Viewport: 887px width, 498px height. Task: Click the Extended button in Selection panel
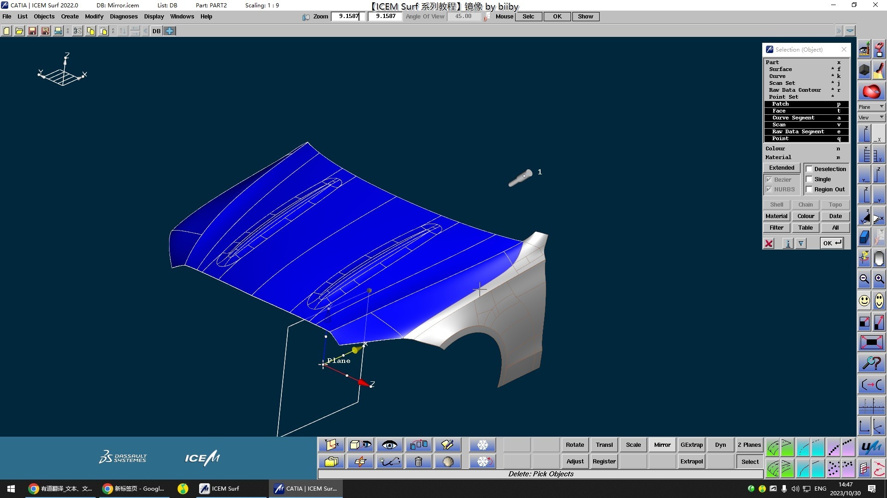click(782, 168)
